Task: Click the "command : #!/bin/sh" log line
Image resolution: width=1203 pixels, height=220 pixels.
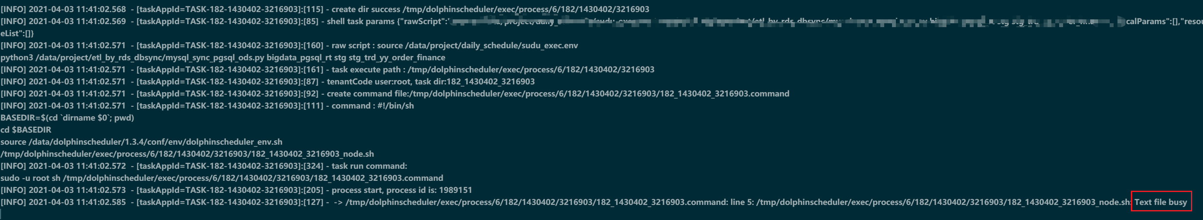Action: [207, 105]
